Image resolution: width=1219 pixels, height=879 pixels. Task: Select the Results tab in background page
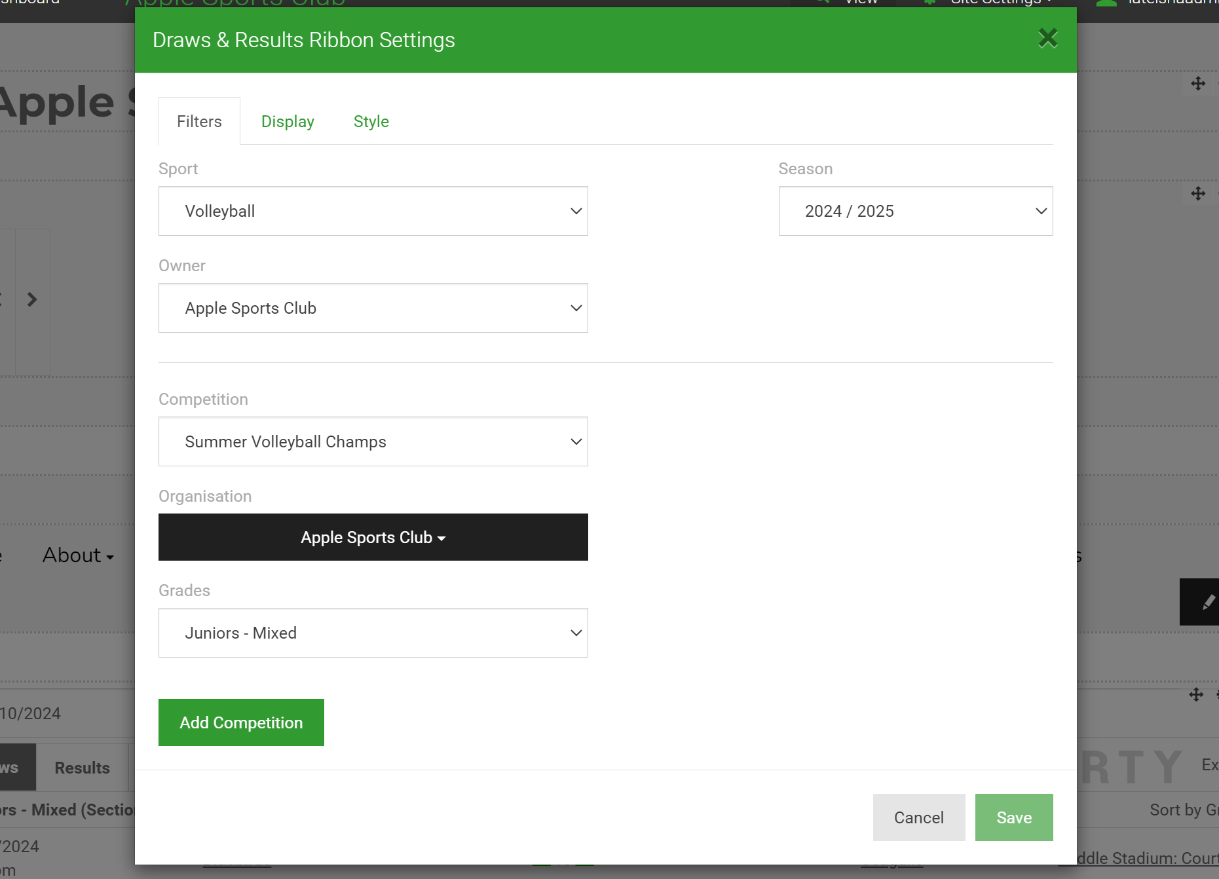coord(82,768)
